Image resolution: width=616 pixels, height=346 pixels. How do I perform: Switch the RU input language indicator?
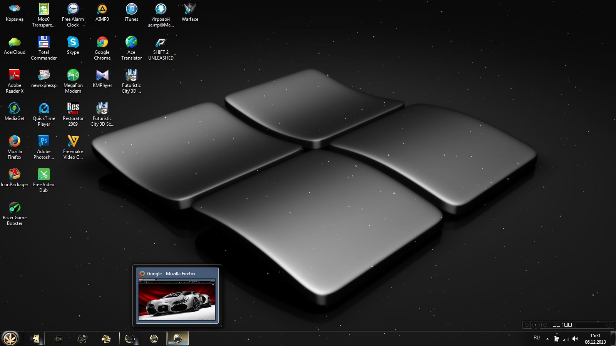[x=537, y=338]
